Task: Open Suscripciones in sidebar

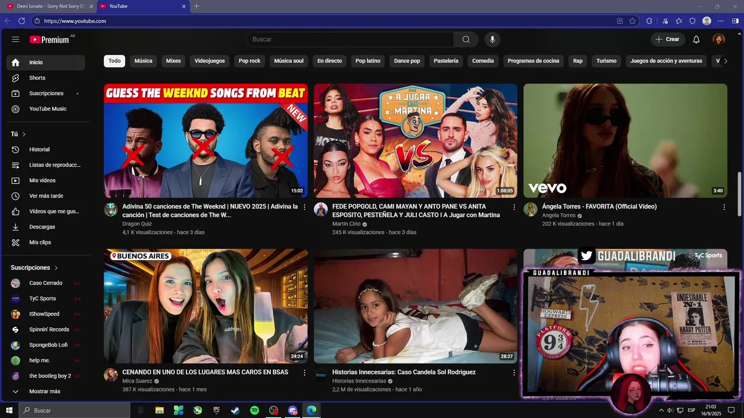Action: coord(46,93)
